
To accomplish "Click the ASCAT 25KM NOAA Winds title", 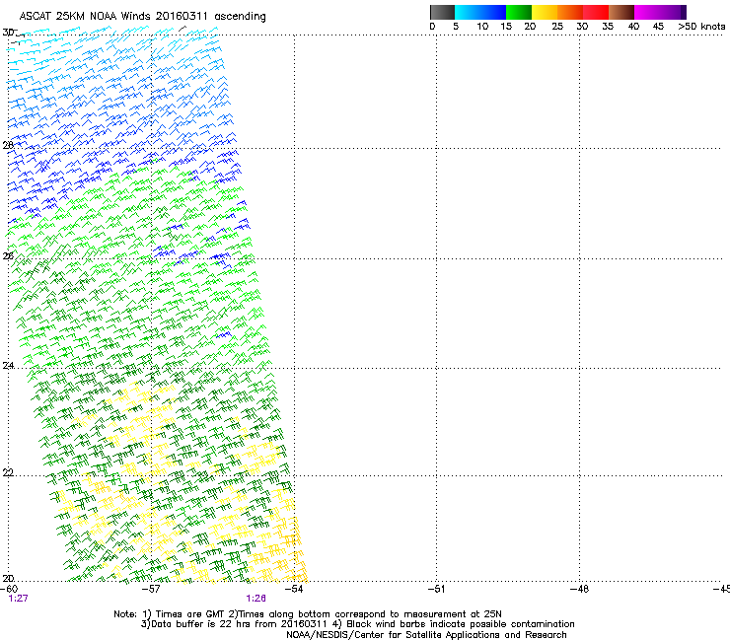I will click(x=142, y=16).
